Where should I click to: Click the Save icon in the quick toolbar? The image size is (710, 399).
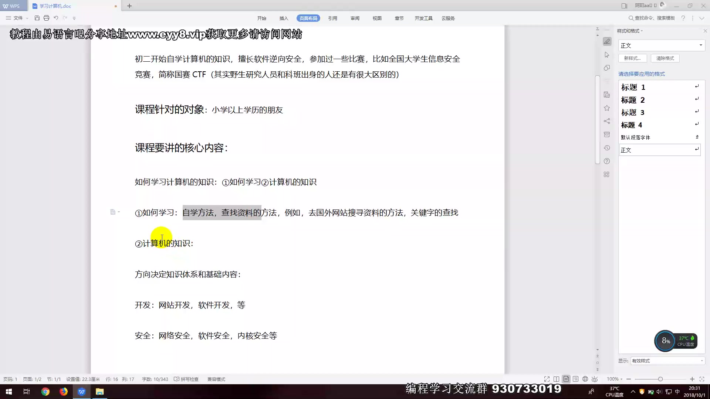[x=37, y=18]
